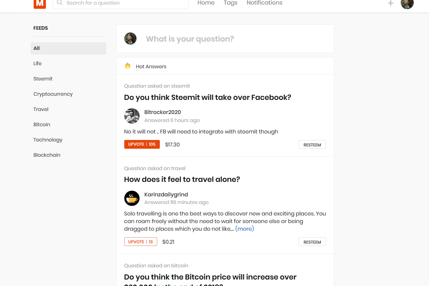Click the orange M site logo
429x286 pixels.
pos(40,3)
